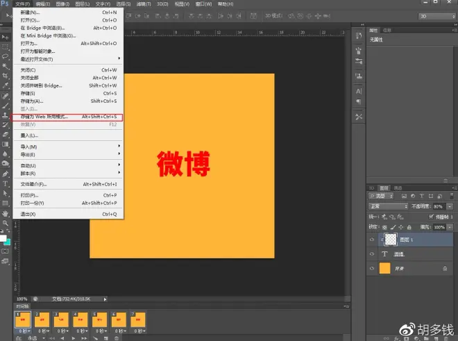Choose 存储为(A) menu item
Screen dimensions: 458x341
68,101
